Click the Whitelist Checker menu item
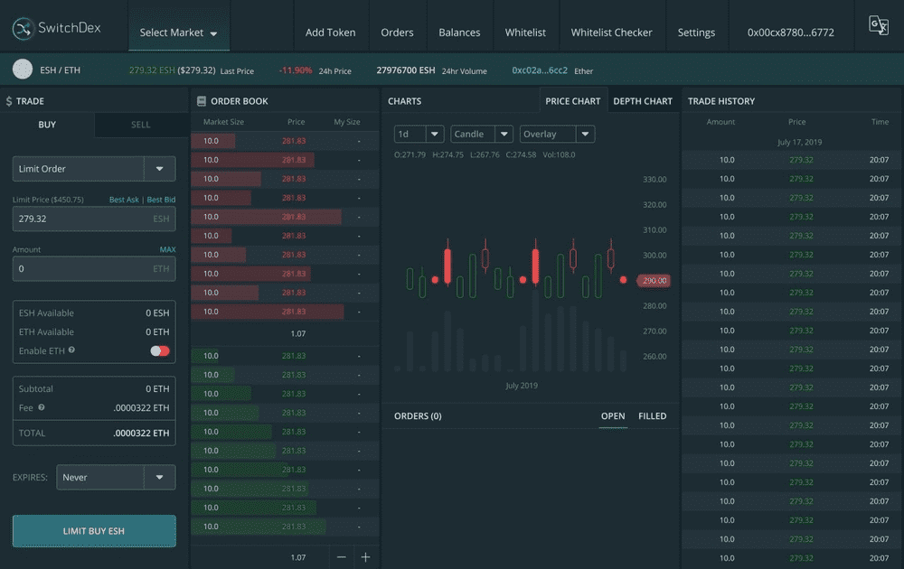Image resolution: width=904 pixels, height=569 pixels. click(612, 31)
